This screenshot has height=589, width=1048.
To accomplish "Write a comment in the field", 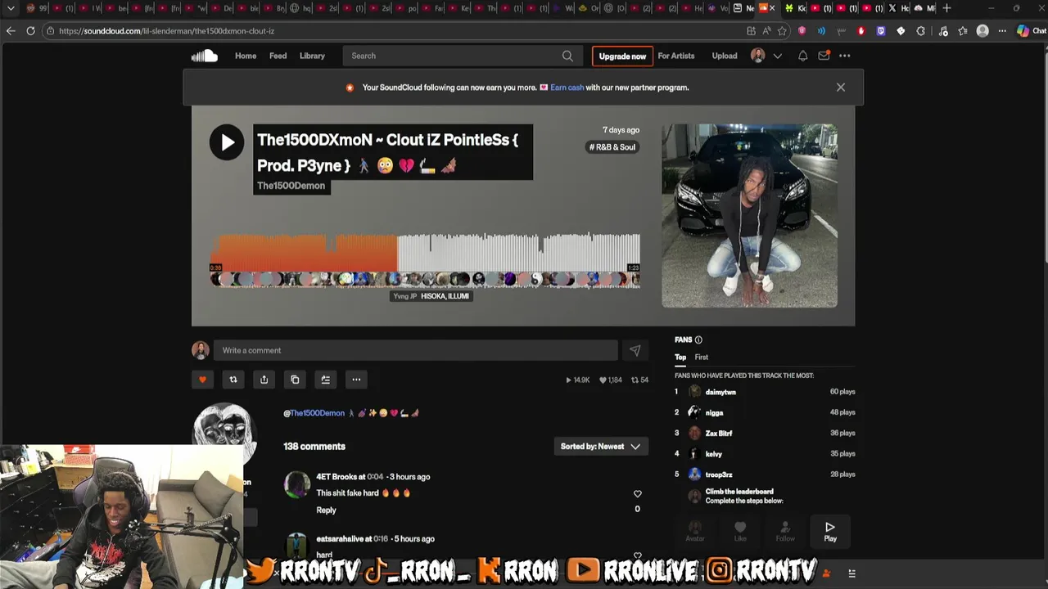I will coord(415,350).
